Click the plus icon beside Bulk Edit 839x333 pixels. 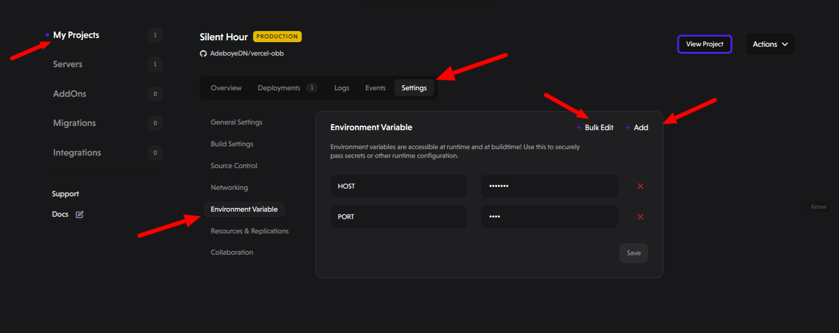(579, 127)
